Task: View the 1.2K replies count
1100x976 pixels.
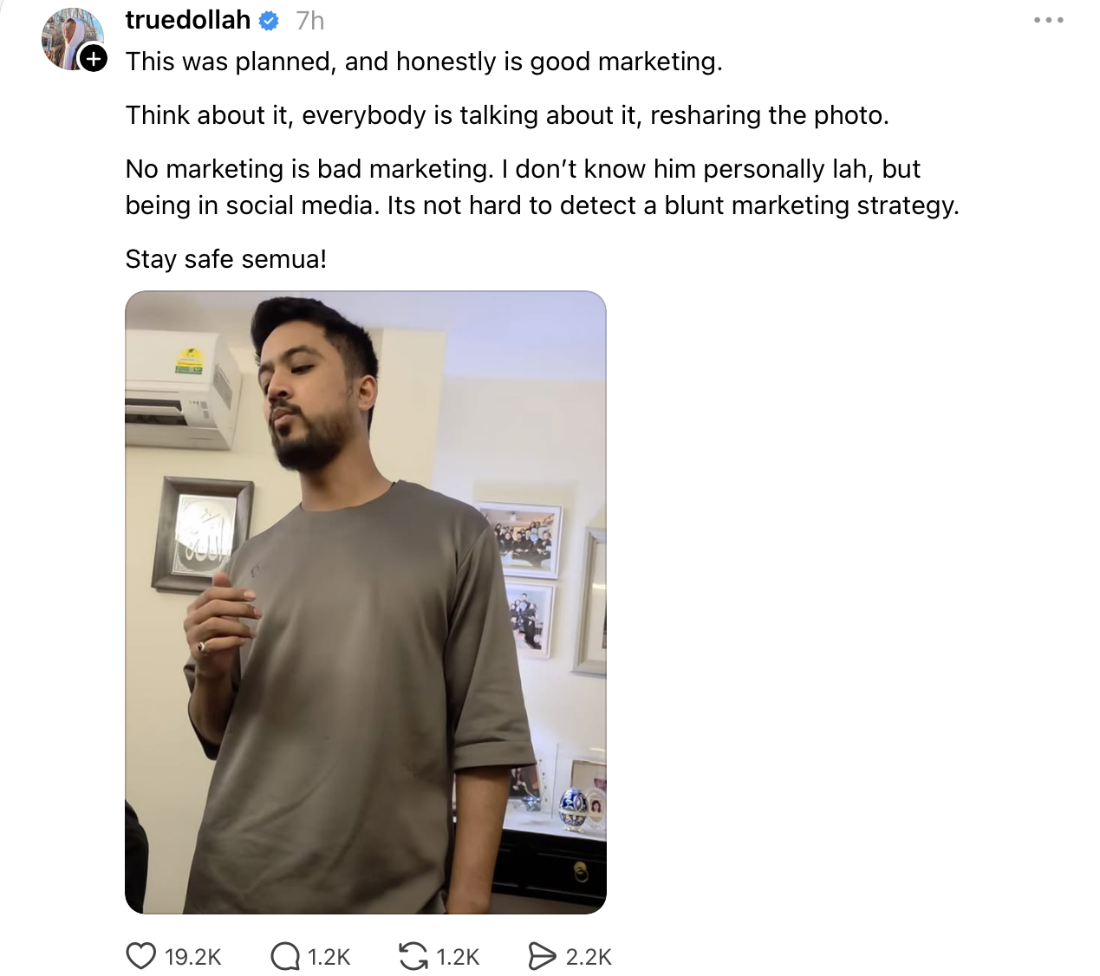Action: pos(329,957)
